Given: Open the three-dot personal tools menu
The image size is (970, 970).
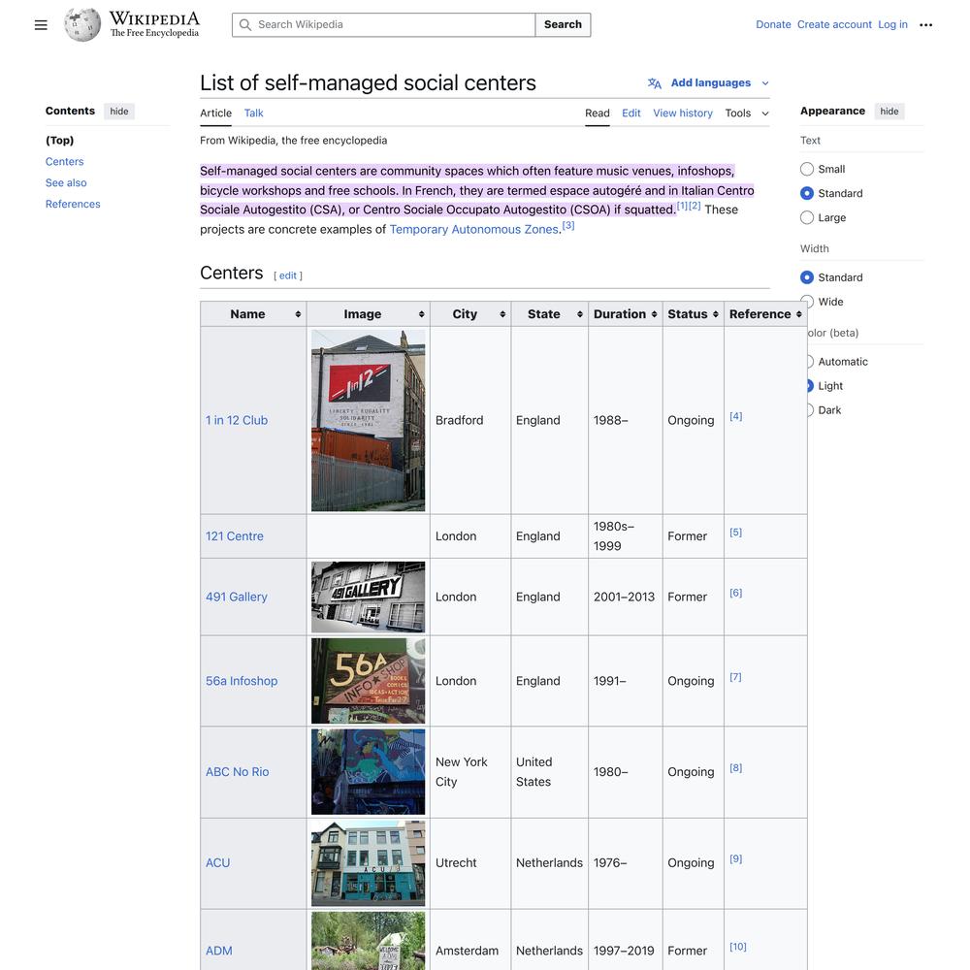Looking at the screenshot, I should pos(925,25).
